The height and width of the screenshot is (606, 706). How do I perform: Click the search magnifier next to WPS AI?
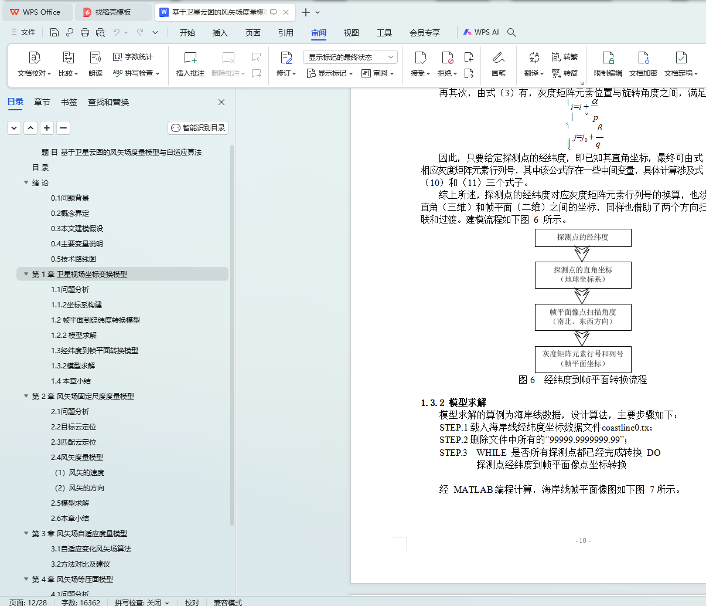pyautogui.click(x=511, y=32)
